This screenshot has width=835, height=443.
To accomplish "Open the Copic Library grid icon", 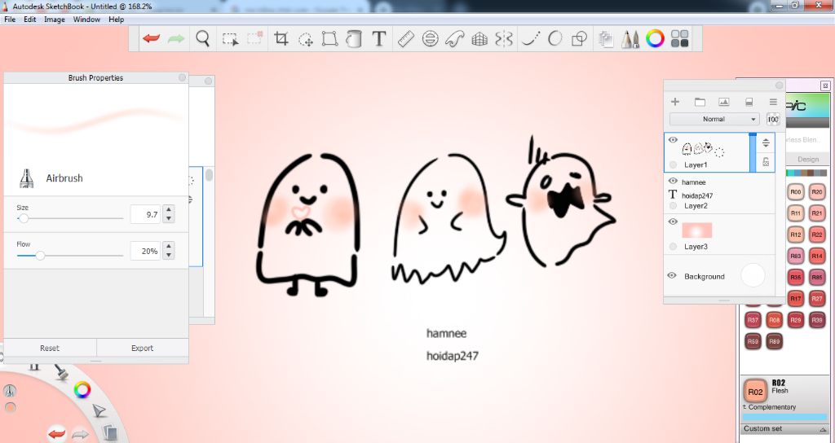I will tap(679, 38).
